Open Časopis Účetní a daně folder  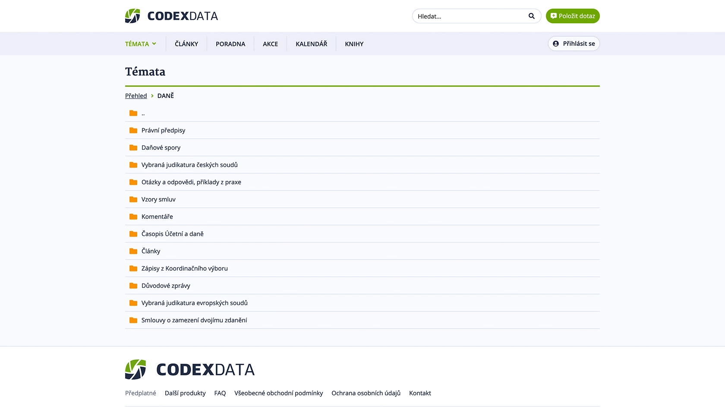173,234
